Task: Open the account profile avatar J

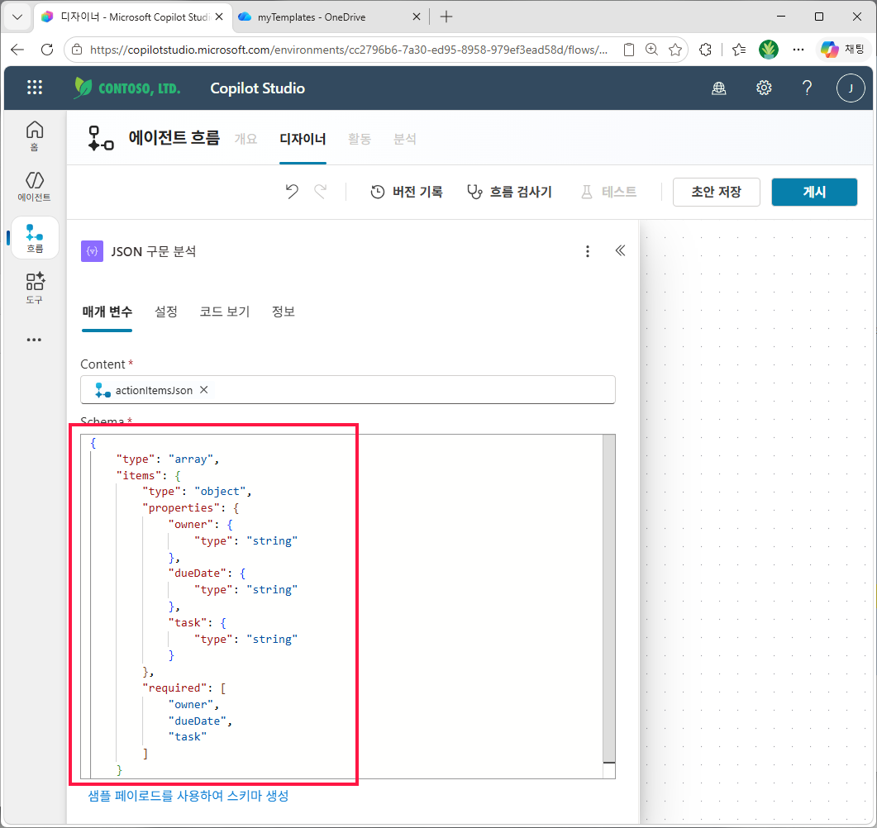Action: [851, 88]
